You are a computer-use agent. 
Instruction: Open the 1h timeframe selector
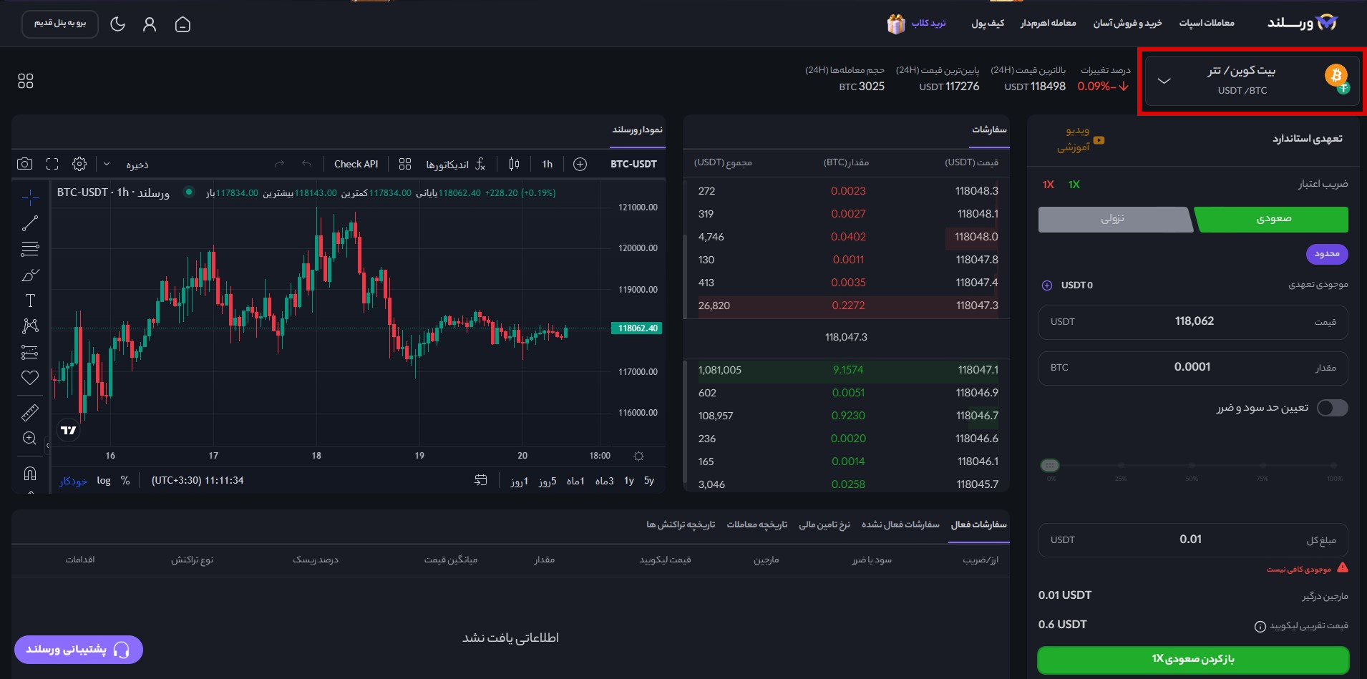click(x=546, y=164)
